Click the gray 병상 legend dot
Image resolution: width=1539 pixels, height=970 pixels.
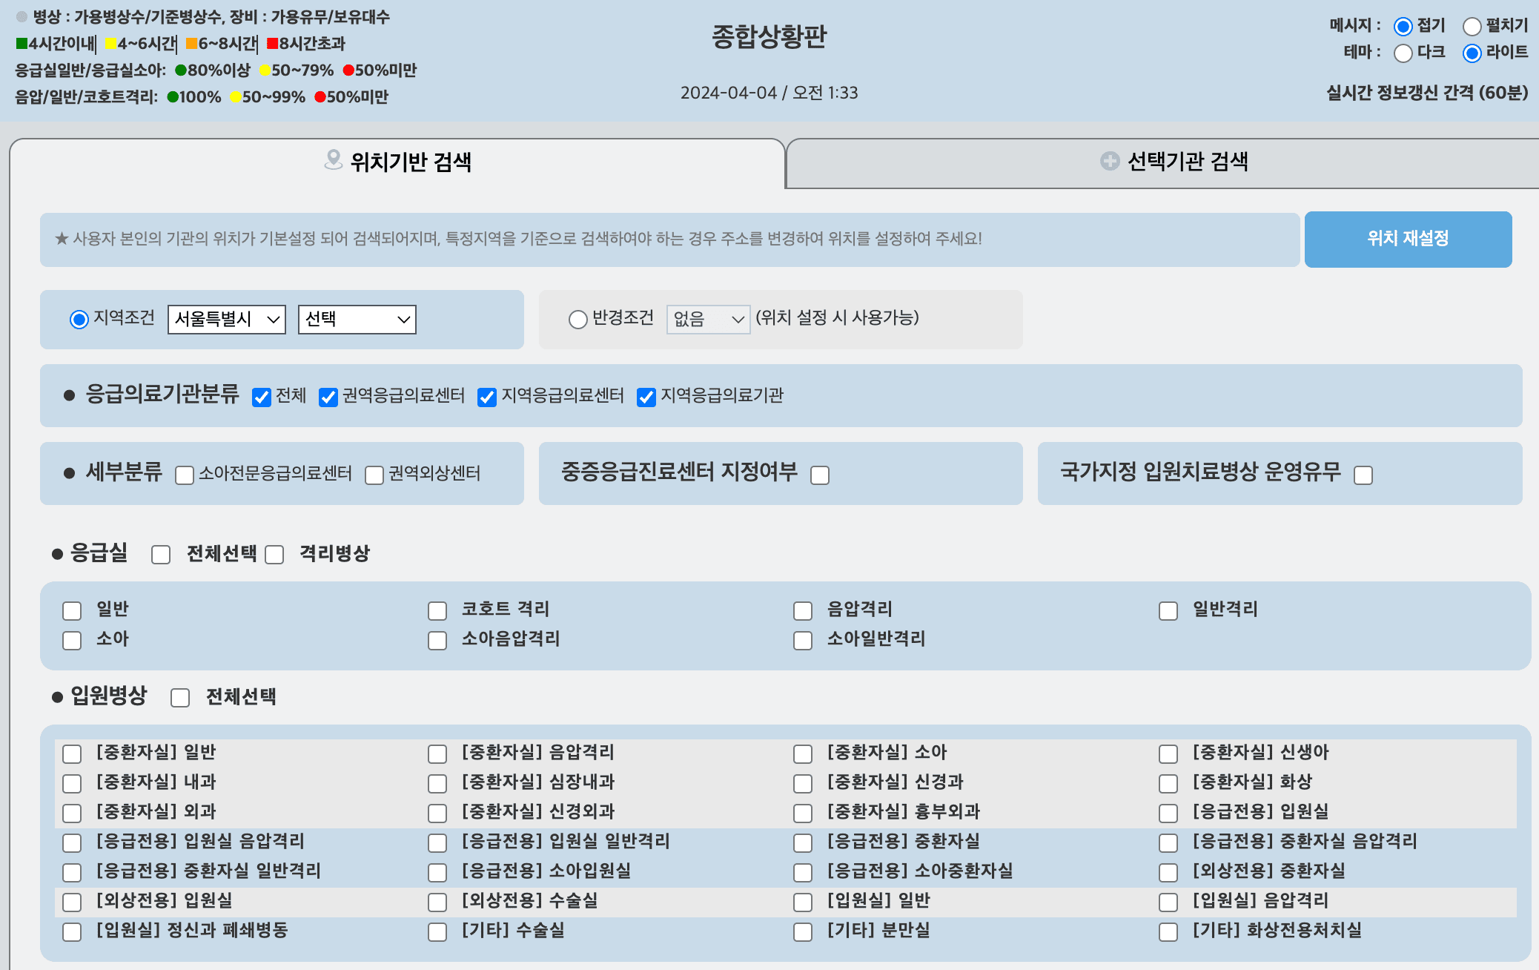tap(21, 16)
